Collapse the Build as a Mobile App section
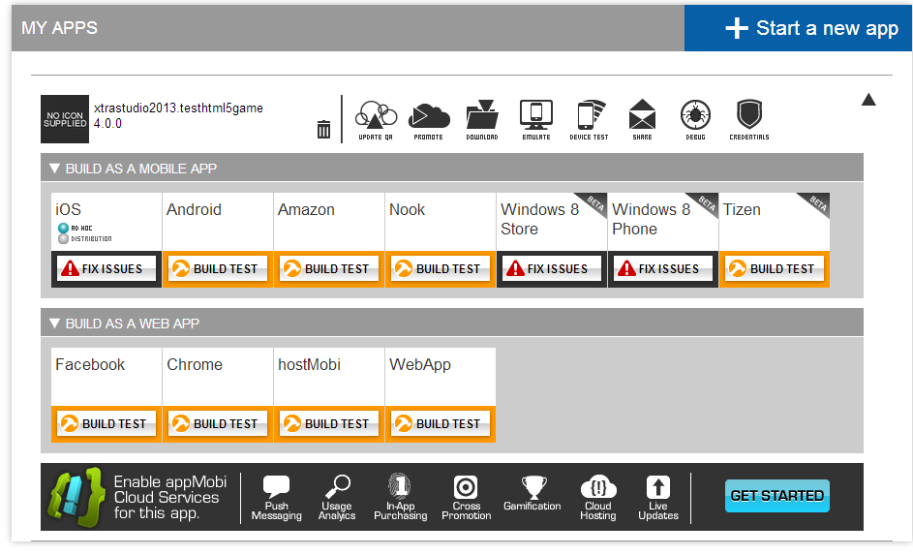 pos(55,169)
